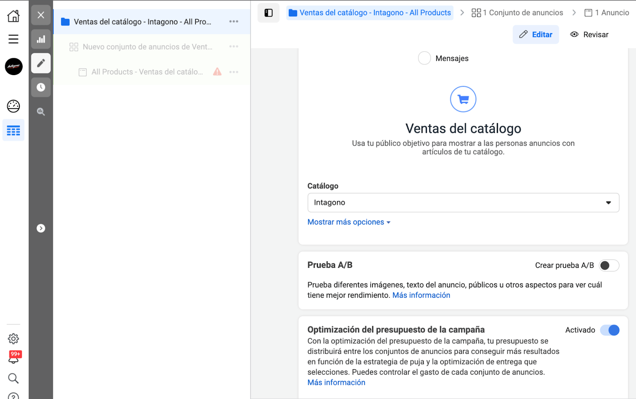This screenshot has width=636, height=399.
Task: Select Nuevo conjunto de anuncios tree item
Action: coord(152,47)
